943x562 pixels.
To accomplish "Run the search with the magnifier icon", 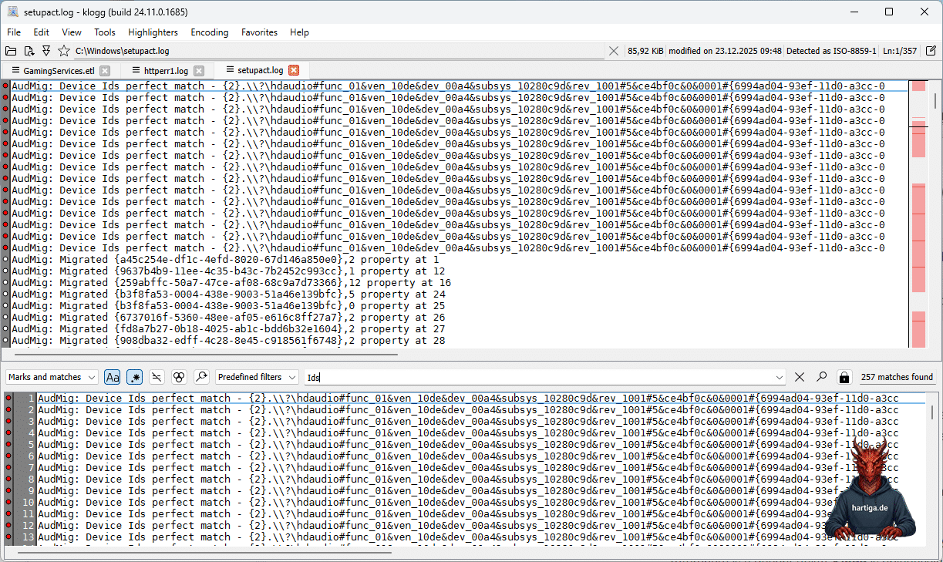I will [822, 377].
